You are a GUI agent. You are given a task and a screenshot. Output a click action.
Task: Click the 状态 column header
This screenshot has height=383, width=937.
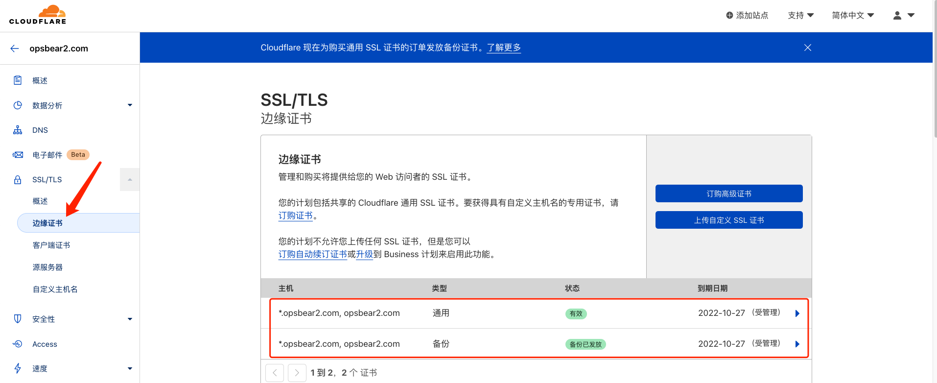[572, 288]
